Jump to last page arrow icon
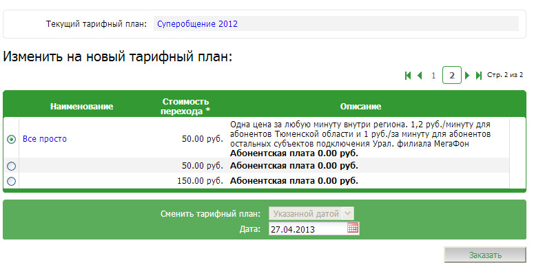 tap(479, 75)
